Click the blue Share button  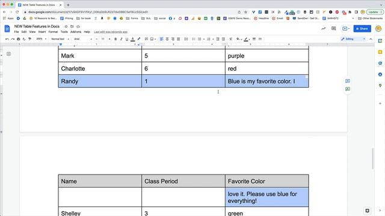pos(362,29)
